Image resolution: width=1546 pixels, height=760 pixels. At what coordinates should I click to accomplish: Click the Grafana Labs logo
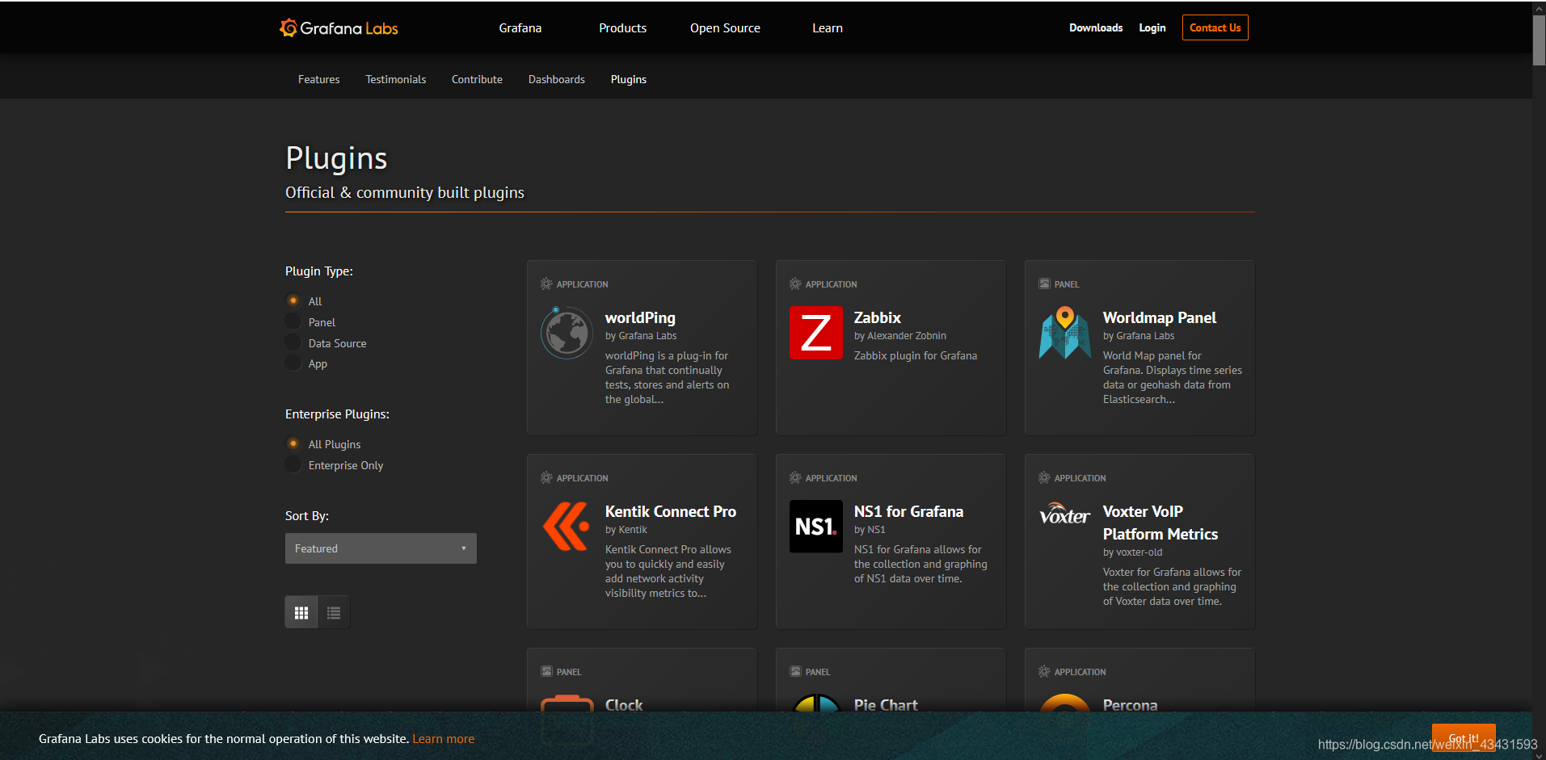pos(339,28)
